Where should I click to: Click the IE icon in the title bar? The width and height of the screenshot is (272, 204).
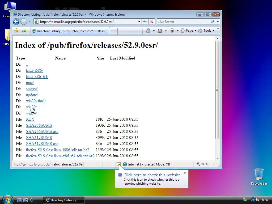pyautogui.click(x=15, y=15)
